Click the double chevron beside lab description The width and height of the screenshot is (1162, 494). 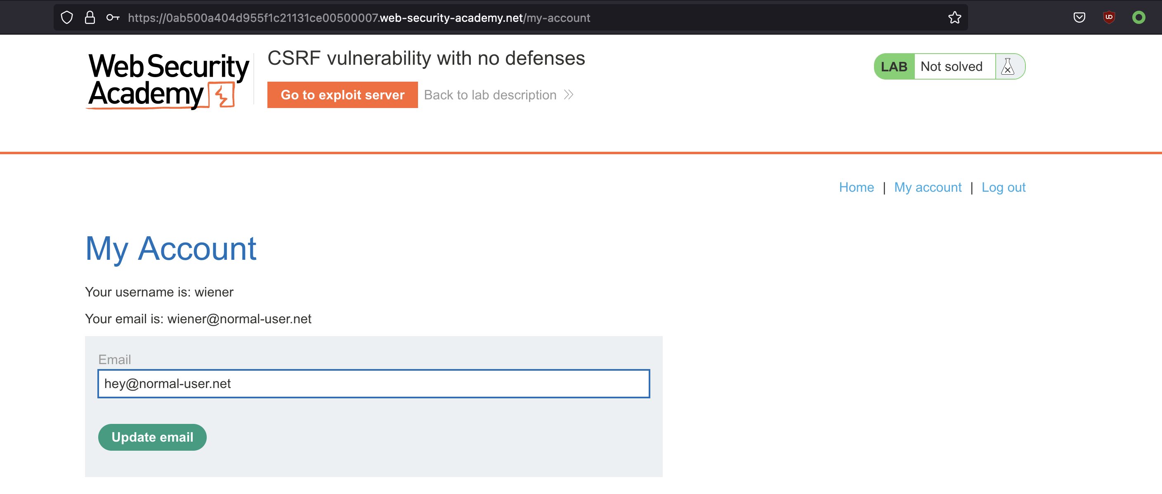click(568, 95)
